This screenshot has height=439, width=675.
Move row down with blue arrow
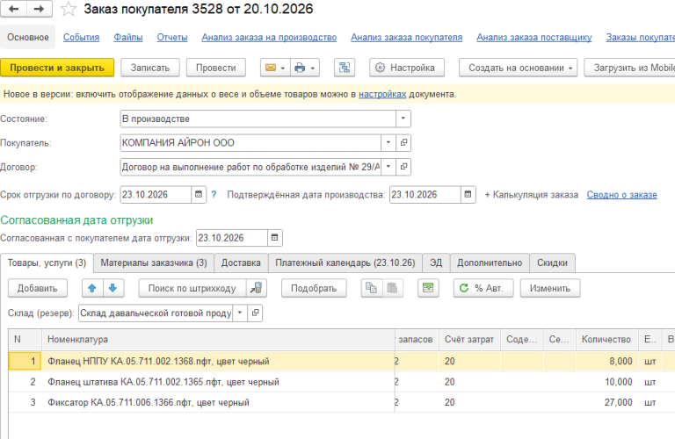click(113, 288)
